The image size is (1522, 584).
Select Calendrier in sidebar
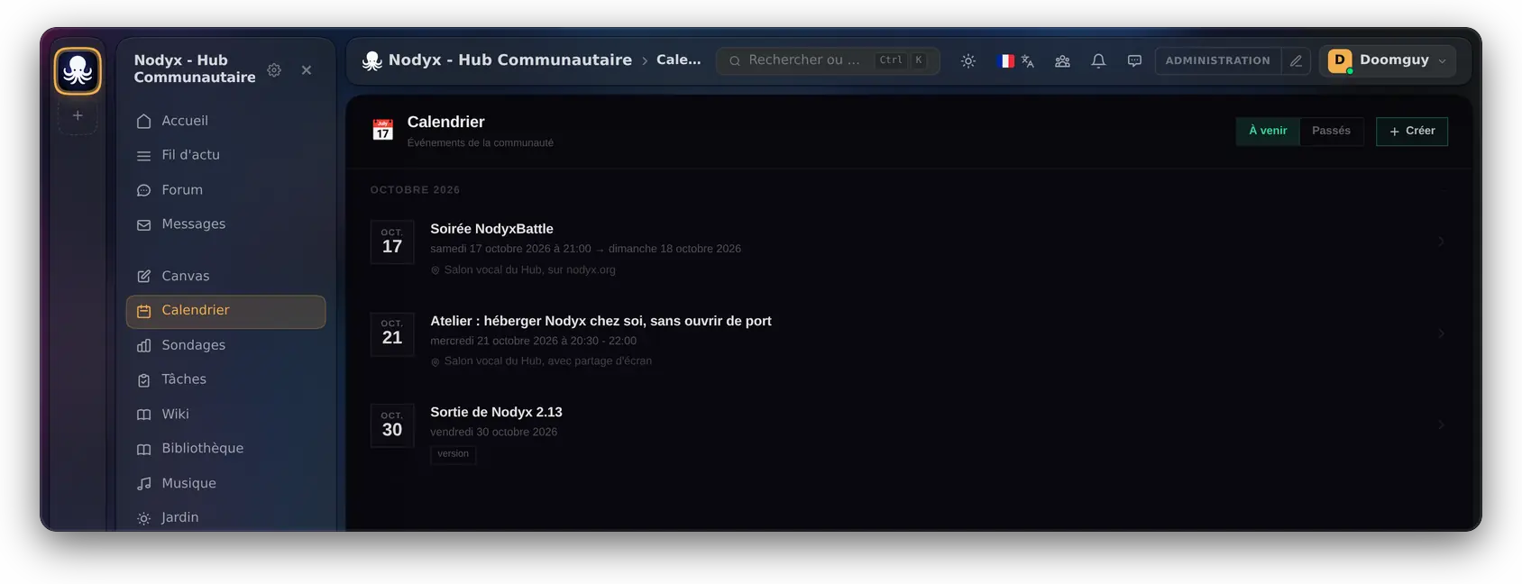coord(225,311)
